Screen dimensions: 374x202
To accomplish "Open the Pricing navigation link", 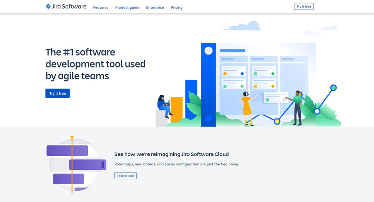I will click(177, 8).
